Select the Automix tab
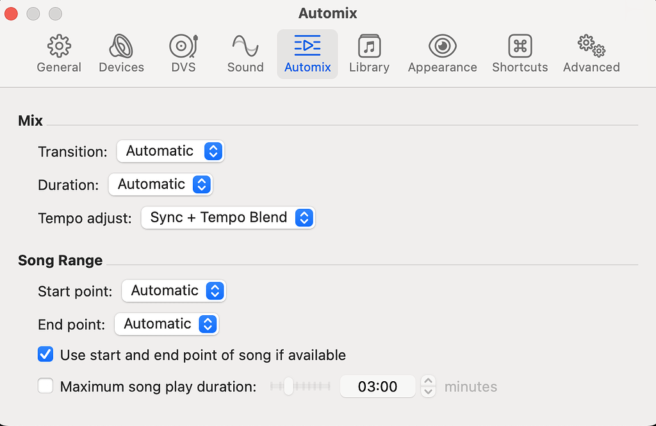Viewport: 656px width, 426px height. 307,53
